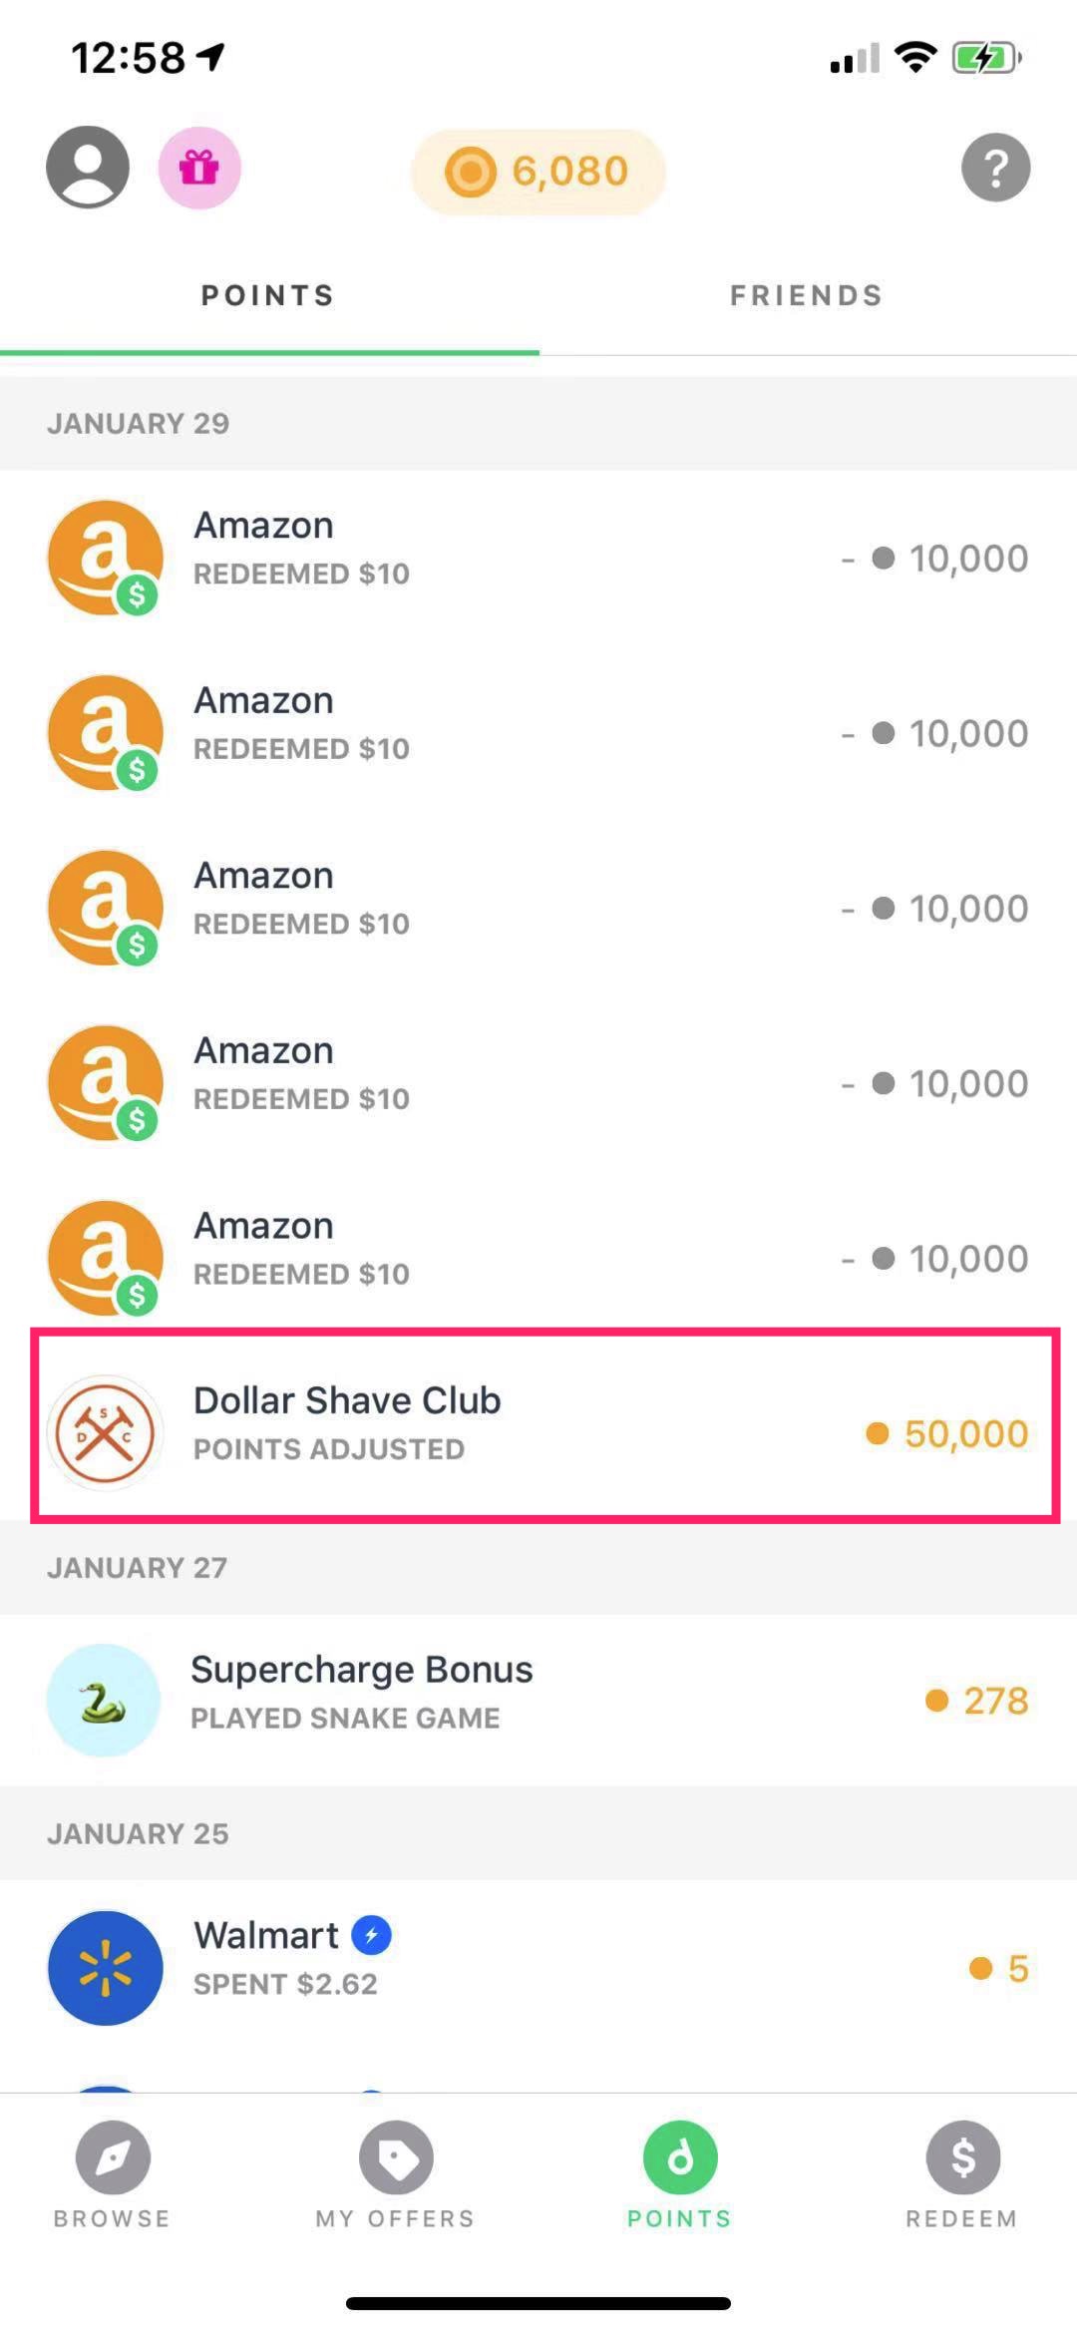Tap the Walmart logo icon
Screen dimensions: 1077x2331
click(105, 1967)
